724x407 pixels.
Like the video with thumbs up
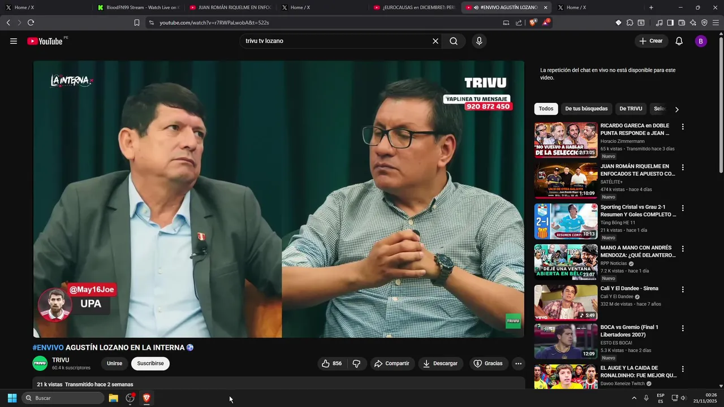[331, 363]
